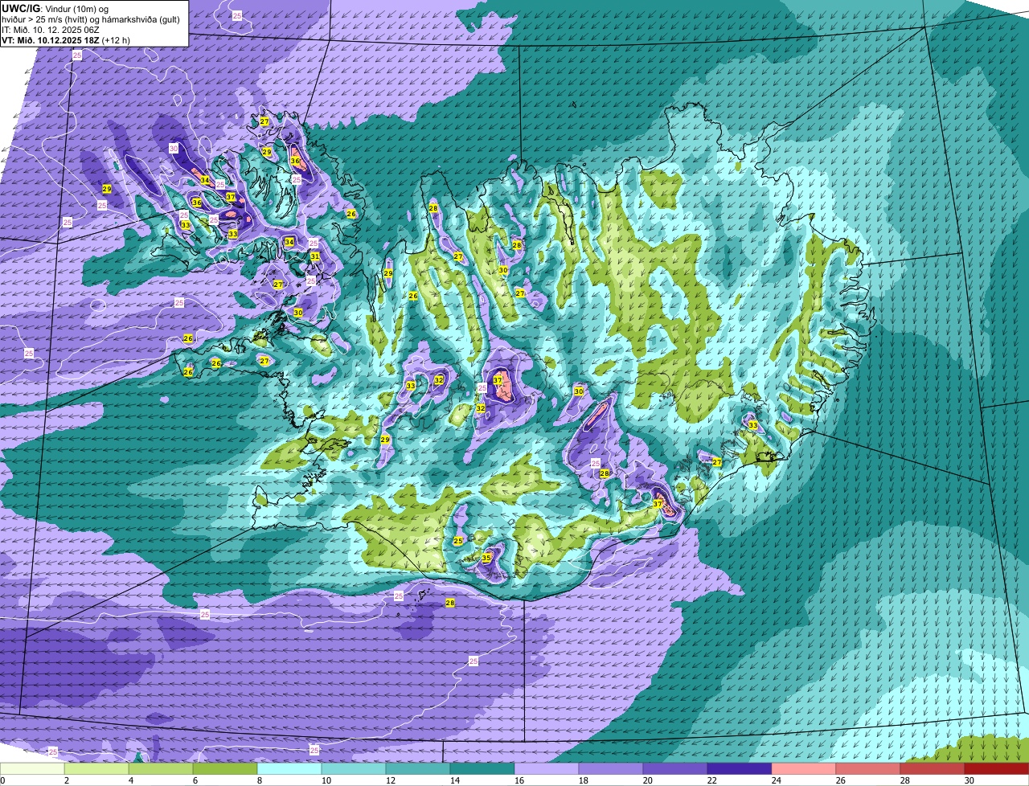The height and width of the screenshot is (786, 1029).
Task: Click the legend scale value '24'
Action: 777,780
